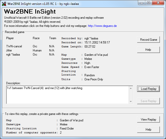Viewport: 166px width, 139px height.
Task: Click the Player column header
Action: tap(10, 38)
